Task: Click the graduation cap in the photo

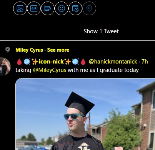Action: (x=80, y=103)
